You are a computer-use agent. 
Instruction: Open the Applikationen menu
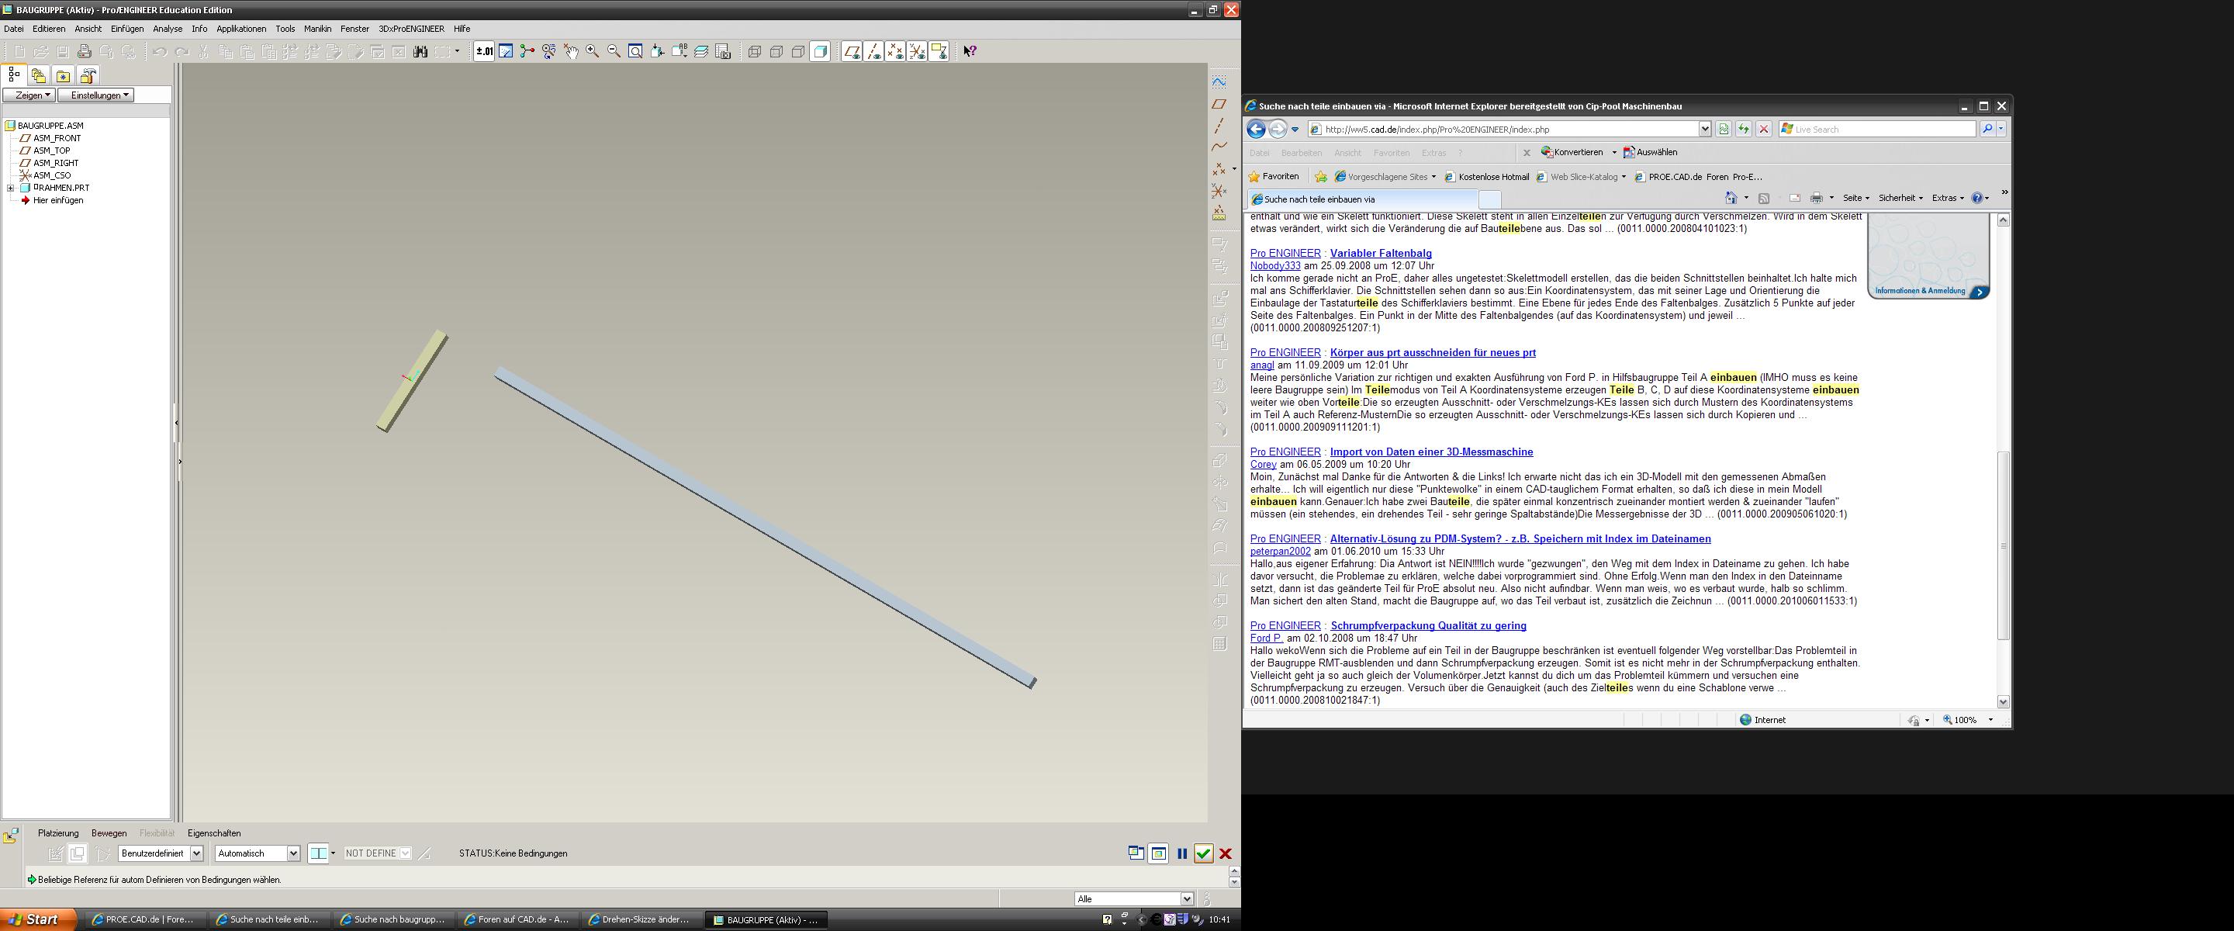(241, 29)
